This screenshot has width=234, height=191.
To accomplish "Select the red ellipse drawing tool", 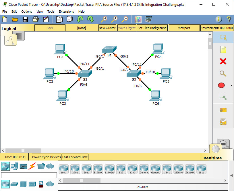I will tap(221, 85).
